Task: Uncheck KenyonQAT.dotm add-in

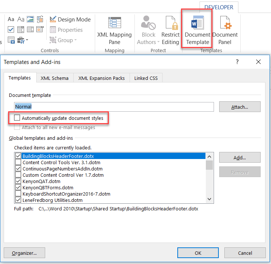Action: point(18,181)
